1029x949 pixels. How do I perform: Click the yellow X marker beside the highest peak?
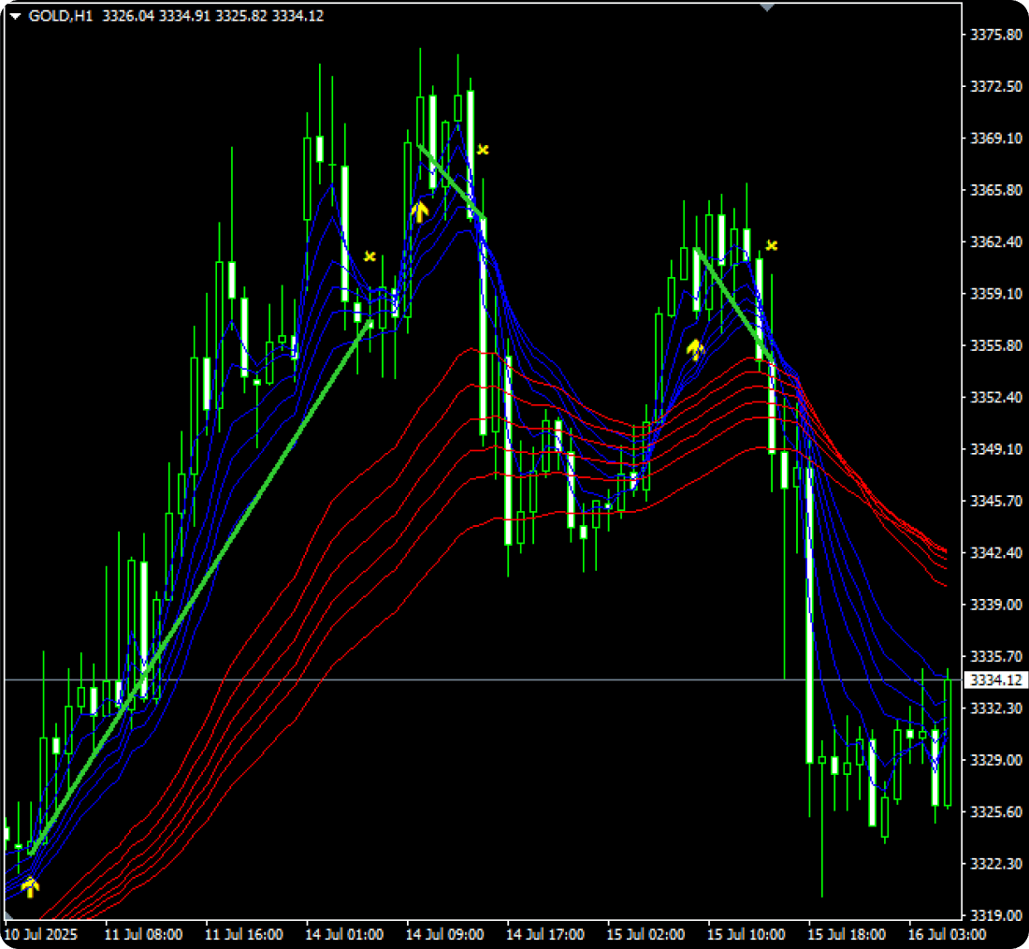pyautogui.click(x=483, y=149)
